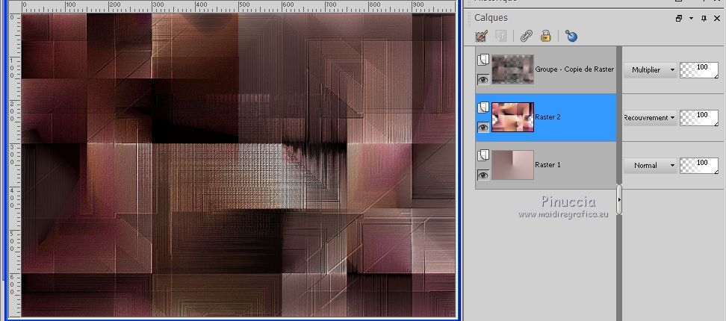This screenshot has width=726, height=321.
Task: Click the layers panel splitter collapse arrow handle
Action: (x=619, y=199)
